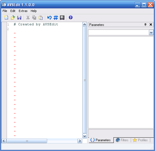
Task: Open the Extras menu
Action: tap(23, 11)
